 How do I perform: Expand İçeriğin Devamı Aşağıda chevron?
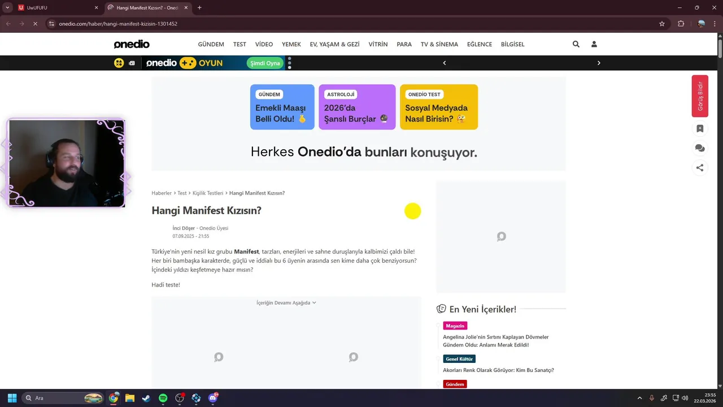coord(314,303)
